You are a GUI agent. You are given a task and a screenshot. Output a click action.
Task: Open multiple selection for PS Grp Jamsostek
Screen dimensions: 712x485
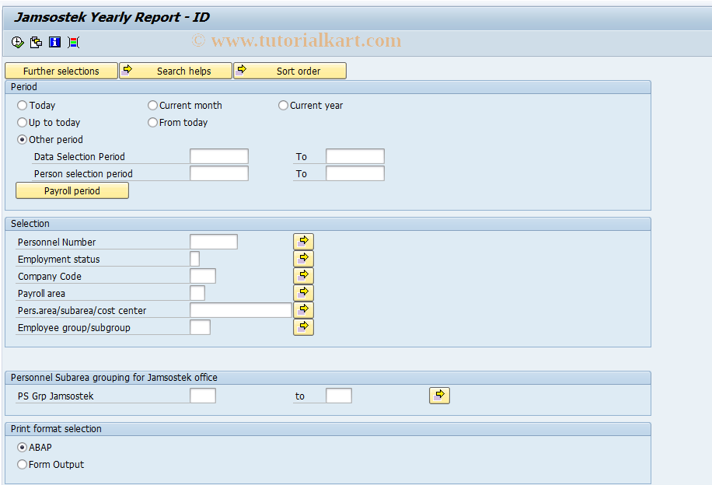[x=439, y=396]
